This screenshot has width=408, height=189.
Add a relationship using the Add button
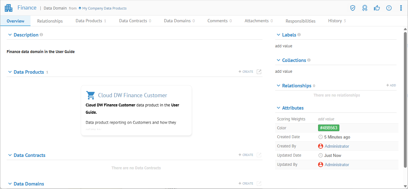(391, 85)
